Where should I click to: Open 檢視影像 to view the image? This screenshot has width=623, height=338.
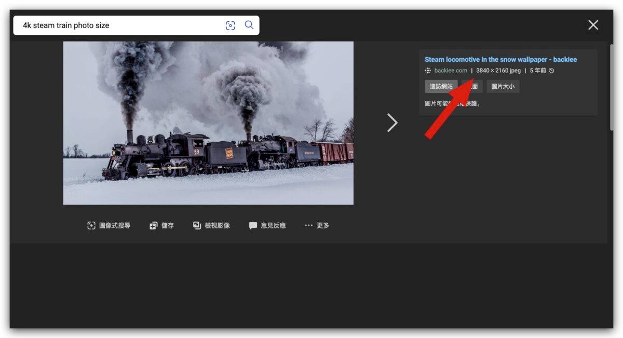(211, 225)
